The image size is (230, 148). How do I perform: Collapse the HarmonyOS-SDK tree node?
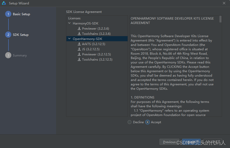click(69, 23)
